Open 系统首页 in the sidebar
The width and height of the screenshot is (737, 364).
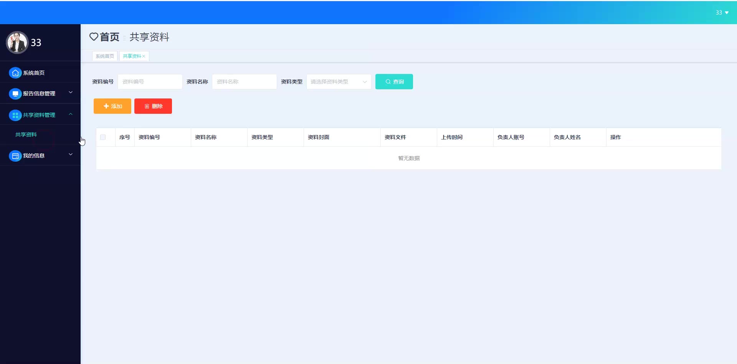(x=40, y=73)
